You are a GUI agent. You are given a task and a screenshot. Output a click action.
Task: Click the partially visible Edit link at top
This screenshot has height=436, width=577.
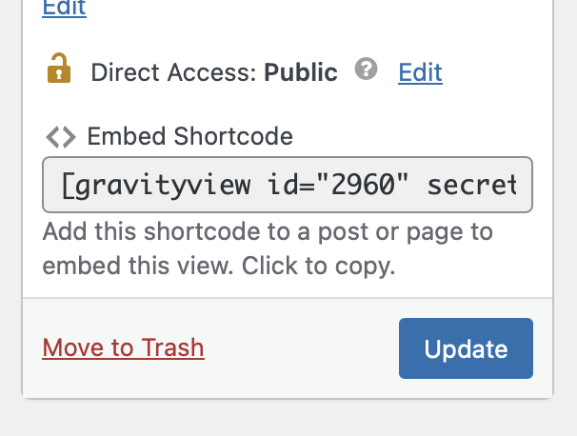coord(64,9)
